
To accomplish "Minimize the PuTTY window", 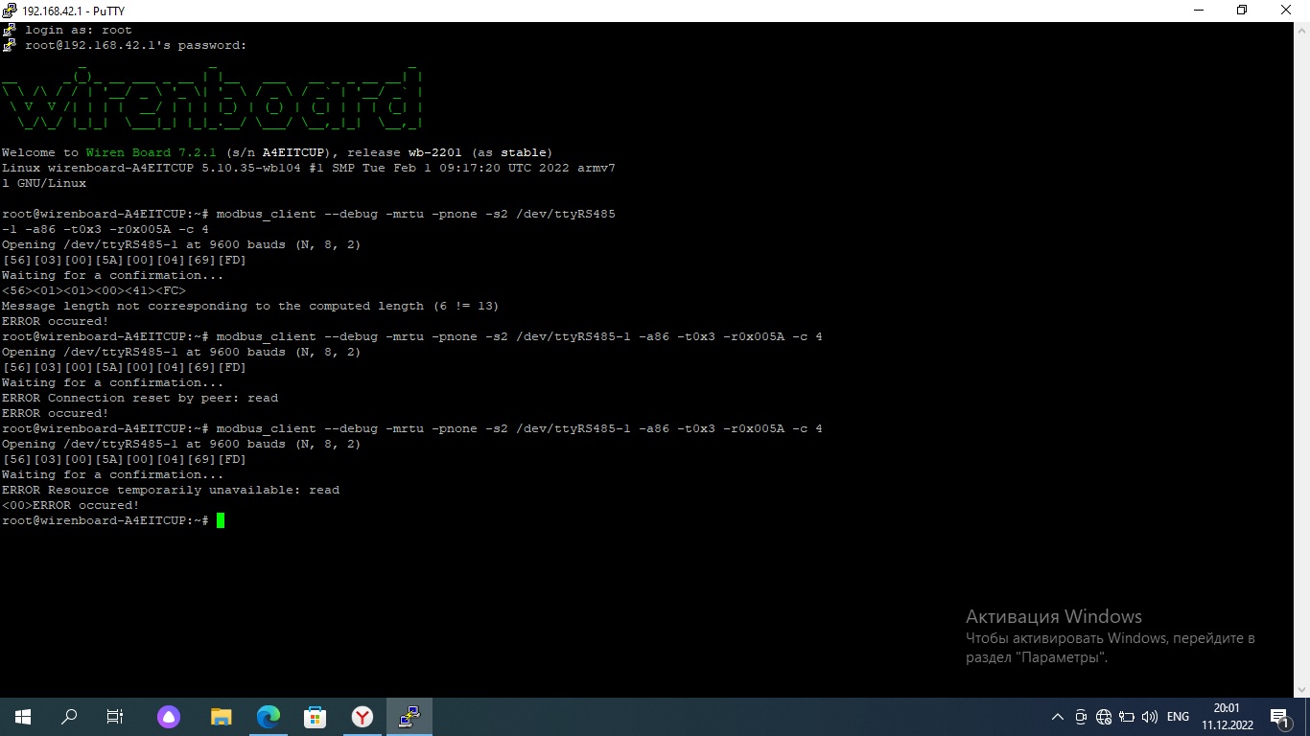I will [1199, 11].
